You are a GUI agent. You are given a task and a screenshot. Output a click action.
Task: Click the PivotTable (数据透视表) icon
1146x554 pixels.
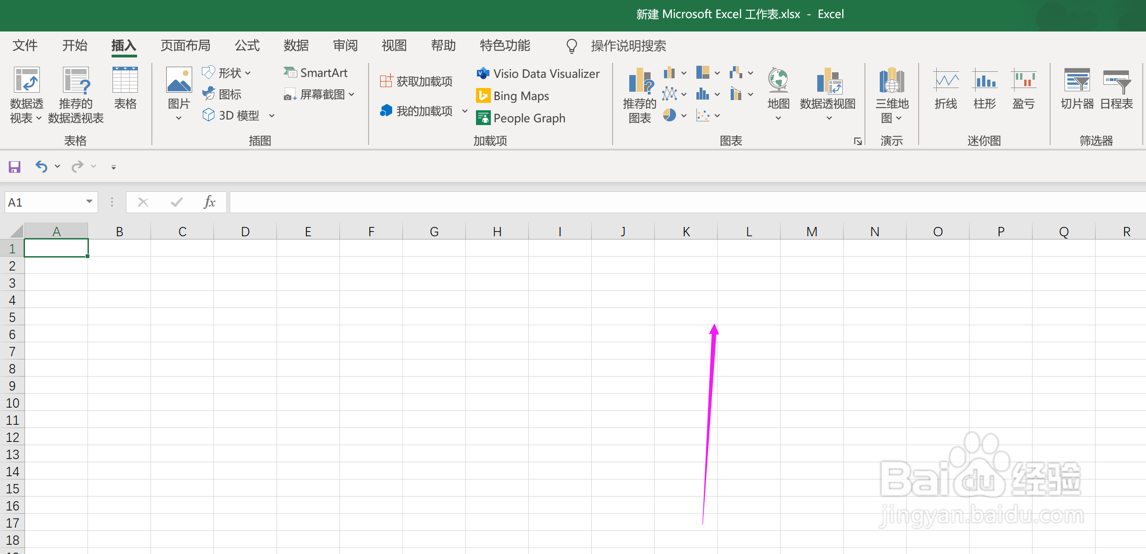26,81
